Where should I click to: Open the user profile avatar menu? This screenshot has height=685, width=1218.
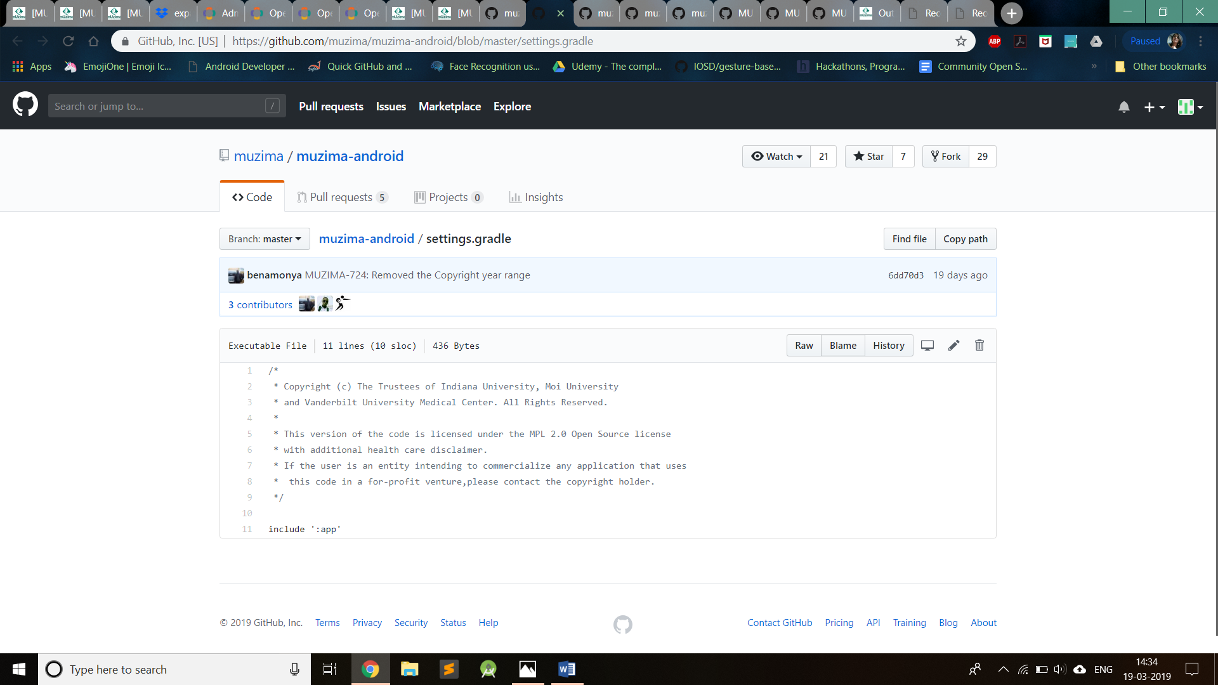click(x=1190, y=107)
